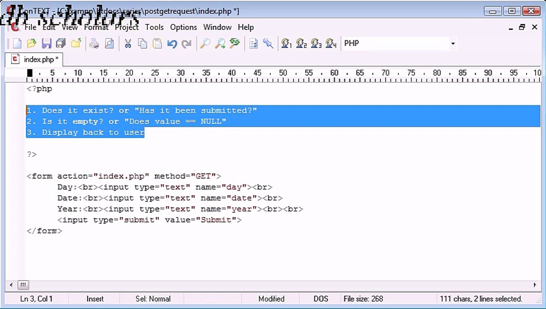Save the file with the floppy icon
Viewport: 546px width, 309px height.
coord(46,43)
